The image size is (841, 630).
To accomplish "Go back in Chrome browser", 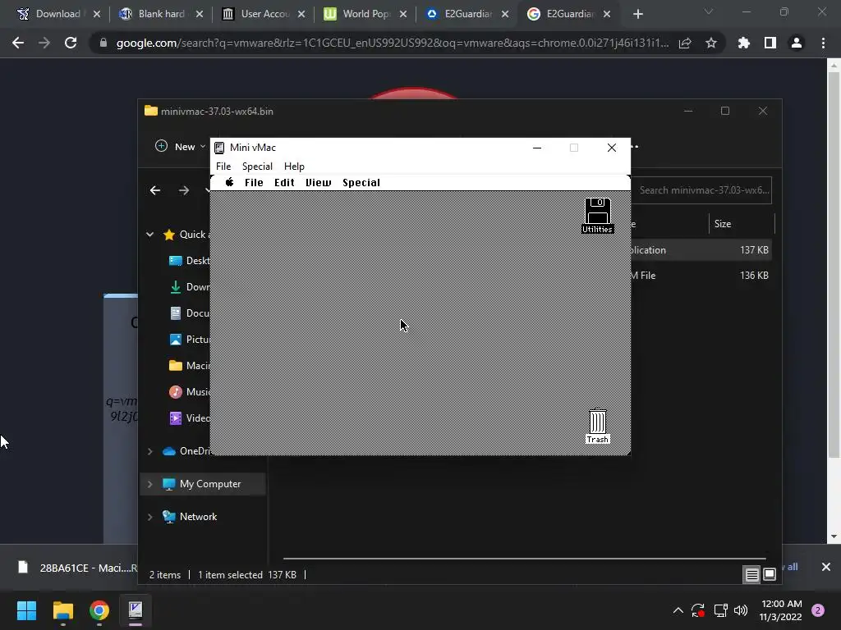I will (x=18, y=43).
